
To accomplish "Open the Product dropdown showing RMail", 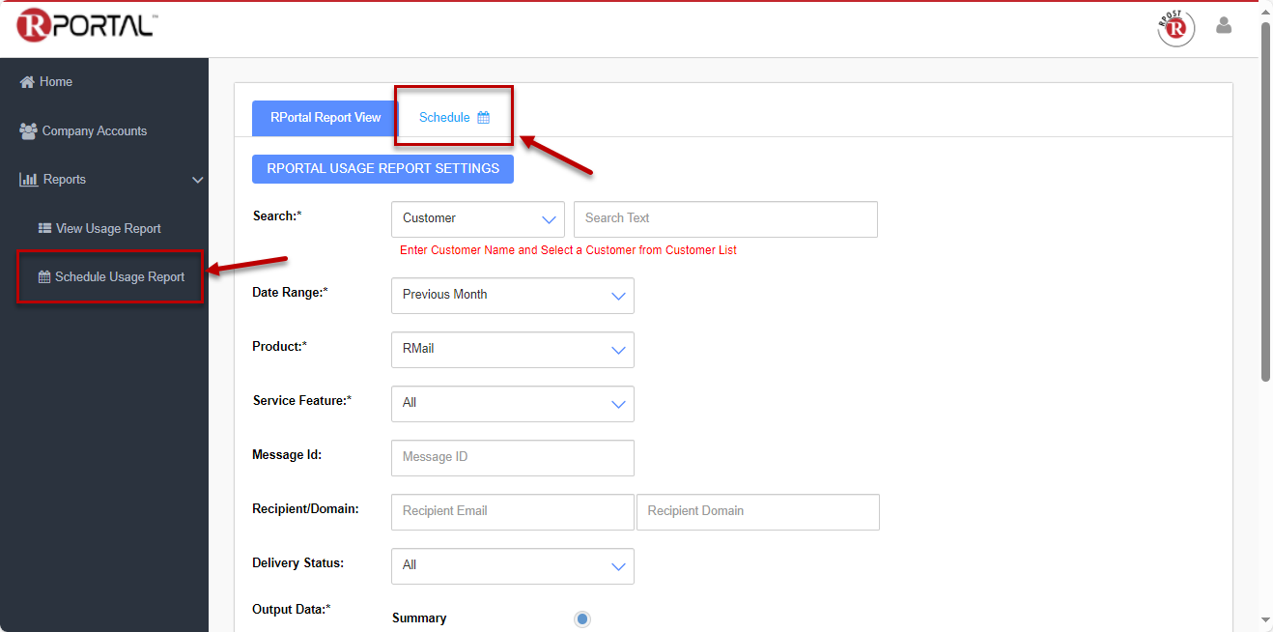I will coord(512,350).
